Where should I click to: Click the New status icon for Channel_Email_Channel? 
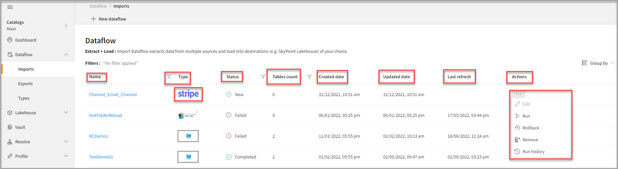[x=229, y=94]
